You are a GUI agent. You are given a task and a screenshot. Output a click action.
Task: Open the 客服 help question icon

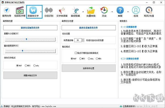click(120, 12)
